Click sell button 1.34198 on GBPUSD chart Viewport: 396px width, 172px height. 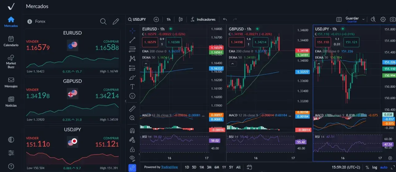pyautogui.click(x=237, y=42)
